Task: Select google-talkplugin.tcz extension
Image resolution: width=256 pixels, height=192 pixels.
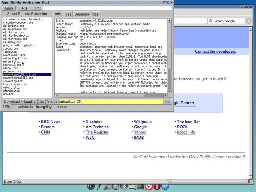Action: tap(27, 45)
